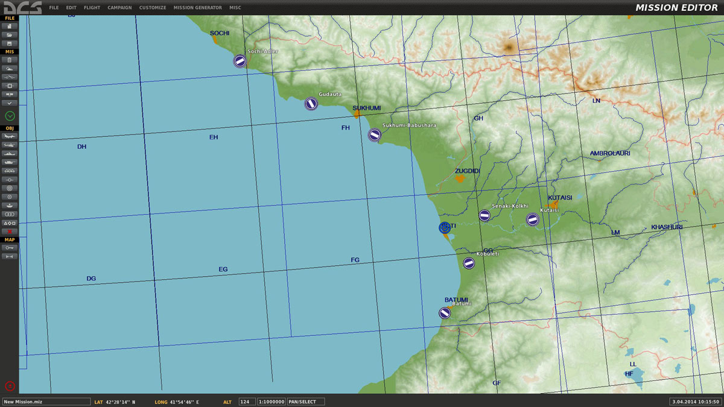Select the Batumi airfield marker

point(445,313)
